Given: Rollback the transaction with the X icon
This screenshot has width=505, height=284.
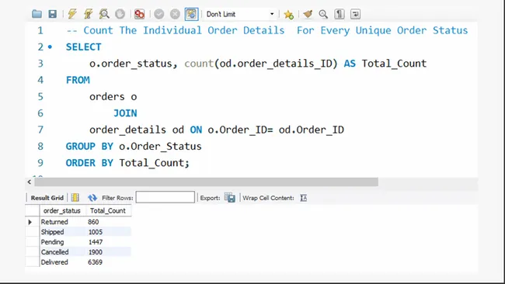Looking at the screenshot, I should coord(175,14).
